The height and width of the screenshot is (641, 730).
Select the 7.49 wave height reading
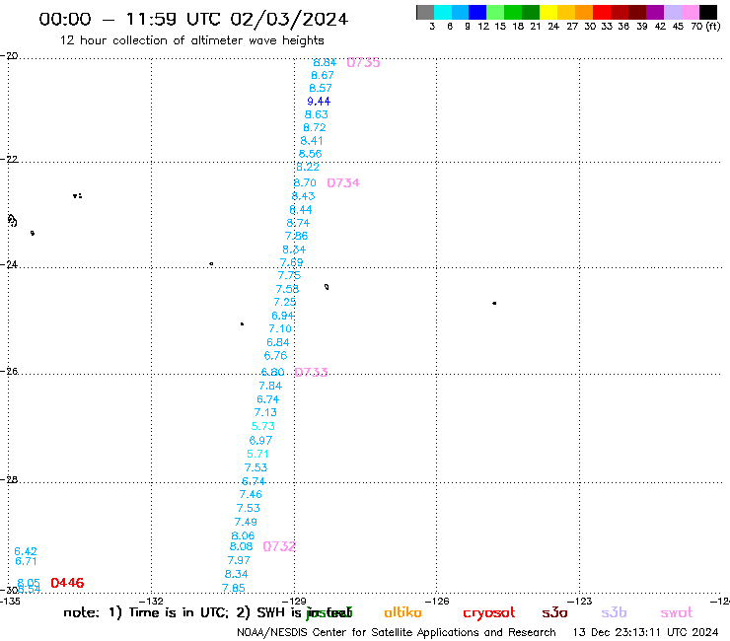pyautogui.click(x=246, y=522)
